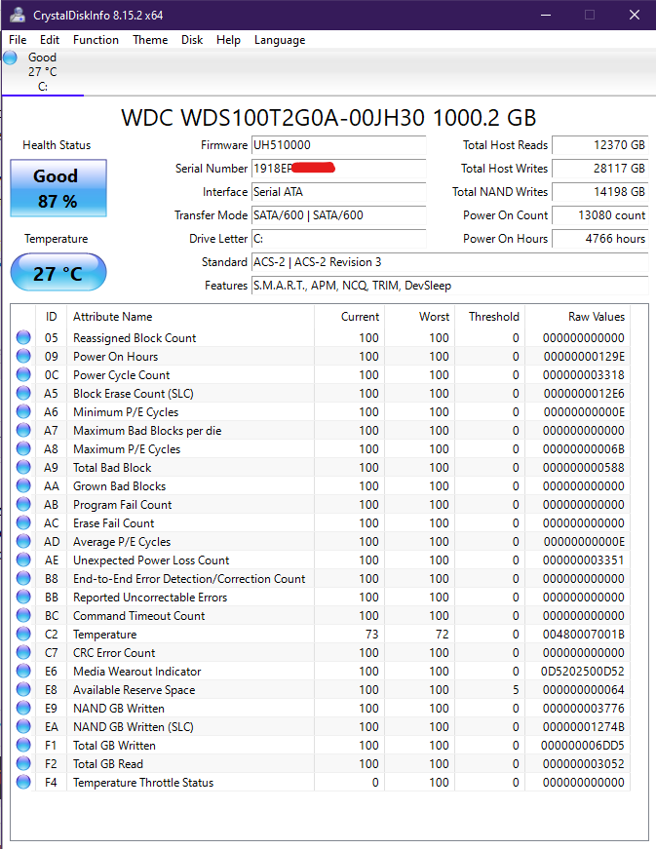Click status orb for Power On Hours row
Screen dimensions: 656x849
pyautogui.click(x=23, y=356)
